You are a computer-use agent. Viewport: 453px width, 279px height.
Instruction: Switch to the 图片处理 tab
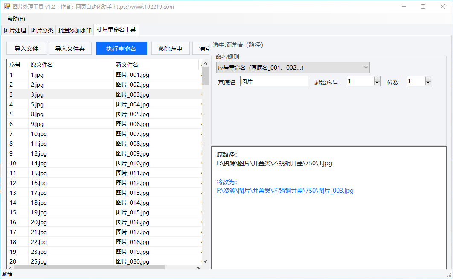[15, 30]
